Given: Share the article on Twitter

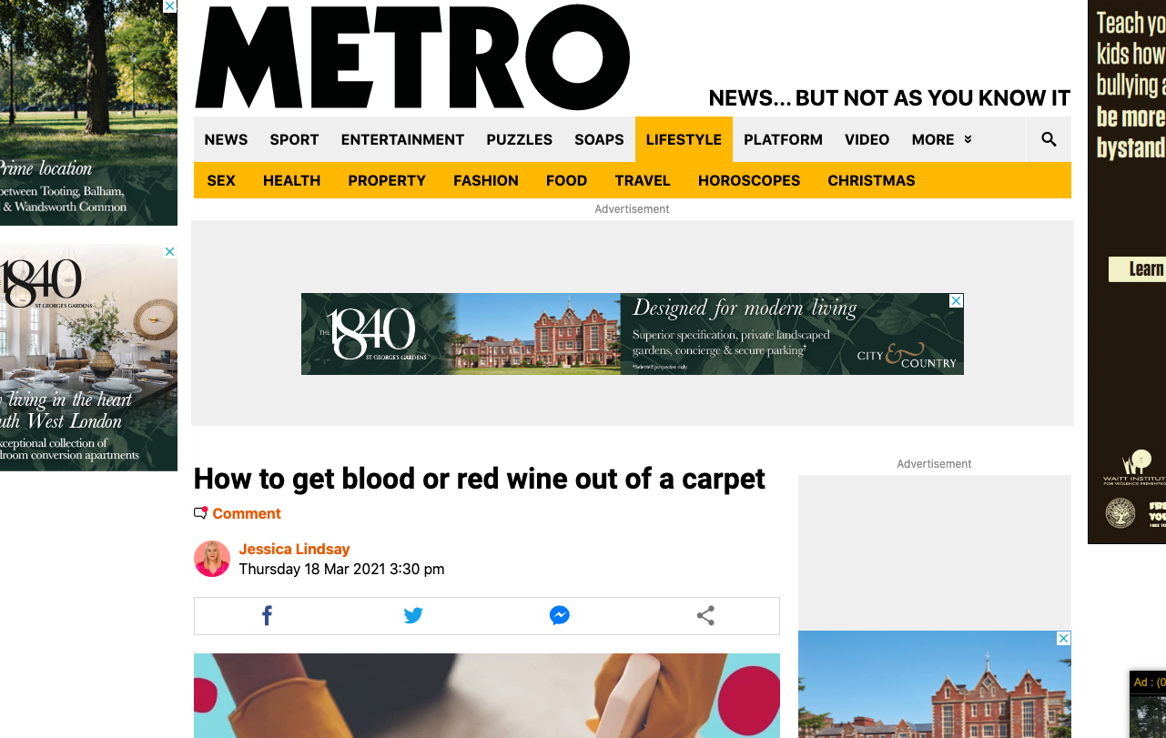Looking at the screenshot, I should (x=413, y=615).
